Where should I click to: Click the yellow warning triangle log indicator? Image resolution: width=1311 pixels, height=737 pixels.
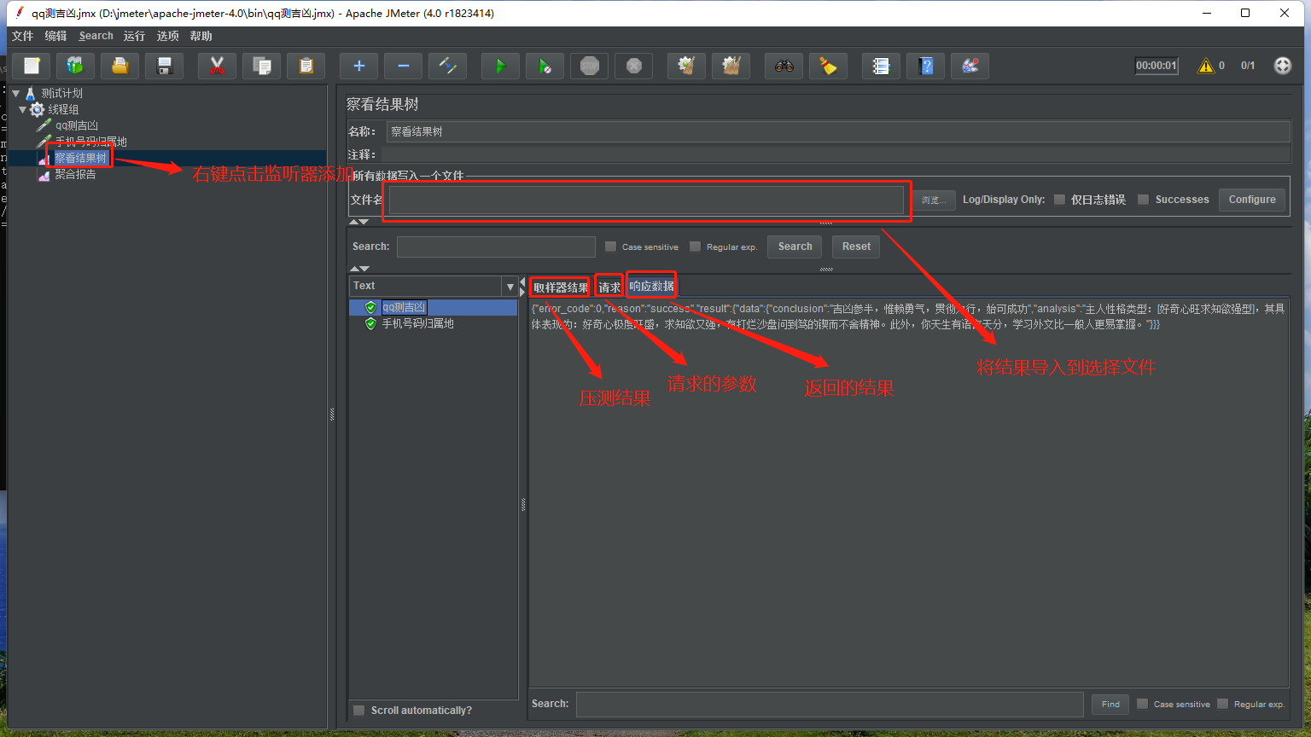pos(1205,66)
